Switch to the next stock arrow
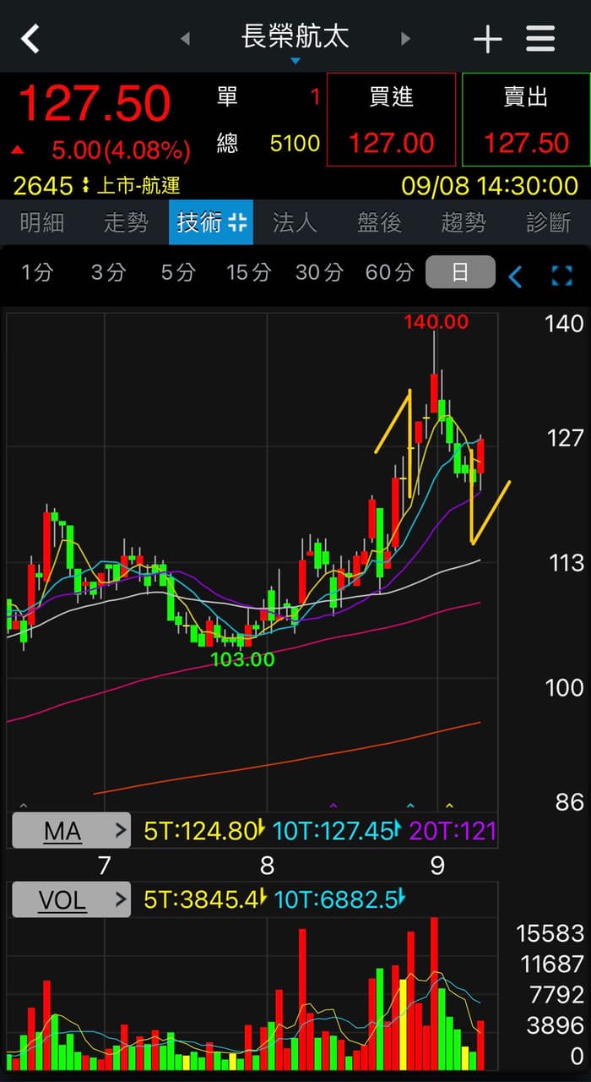 (405, 39)
